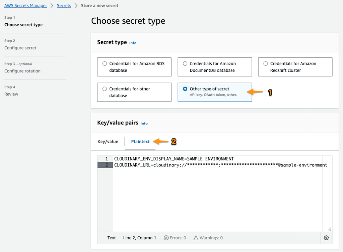The height and width of the screenshot is (252, 343).
Task: Select Credentials for Amazon DocumentDB database
Action: tap(215, 67)
